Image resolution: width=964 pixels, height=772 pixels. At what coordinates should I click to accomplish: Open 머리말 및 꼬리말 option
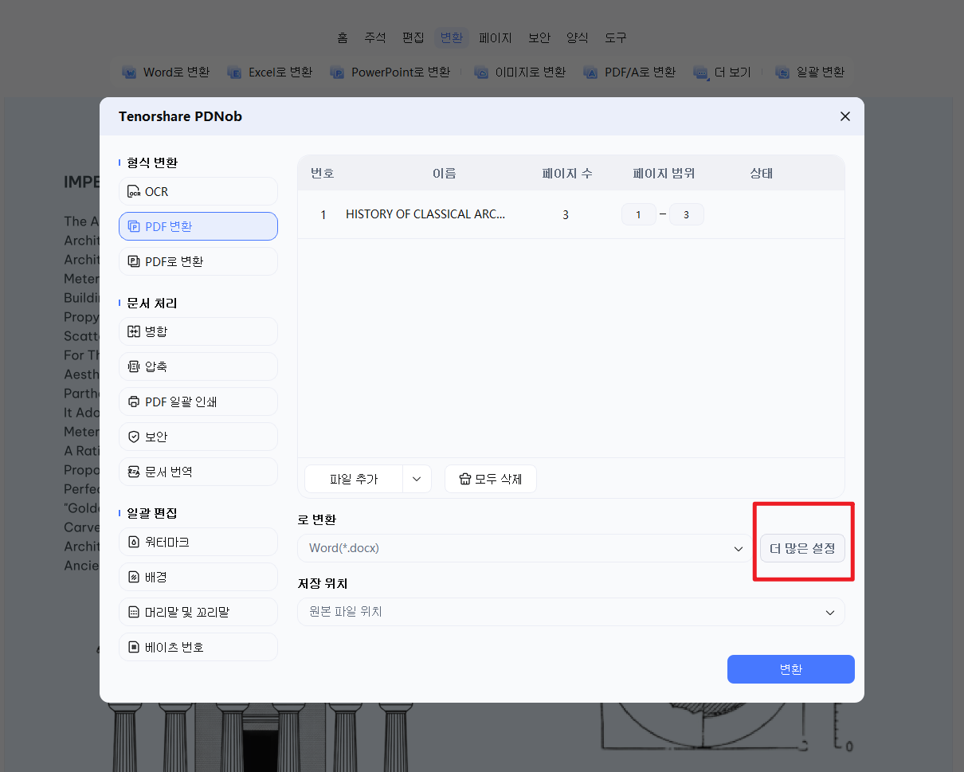pyautogui.click(x=198, y=612)
